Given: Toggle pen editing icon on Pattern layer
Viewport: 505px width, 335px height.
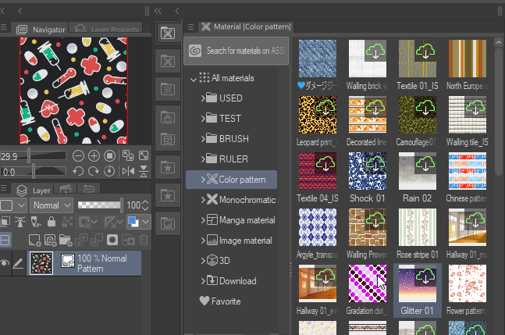Looking at the screenshot, I should [x=18, y=263].
